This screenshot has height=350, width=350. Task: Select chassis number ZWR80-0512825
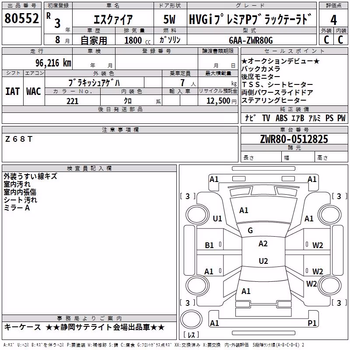(x=294, y=139)
